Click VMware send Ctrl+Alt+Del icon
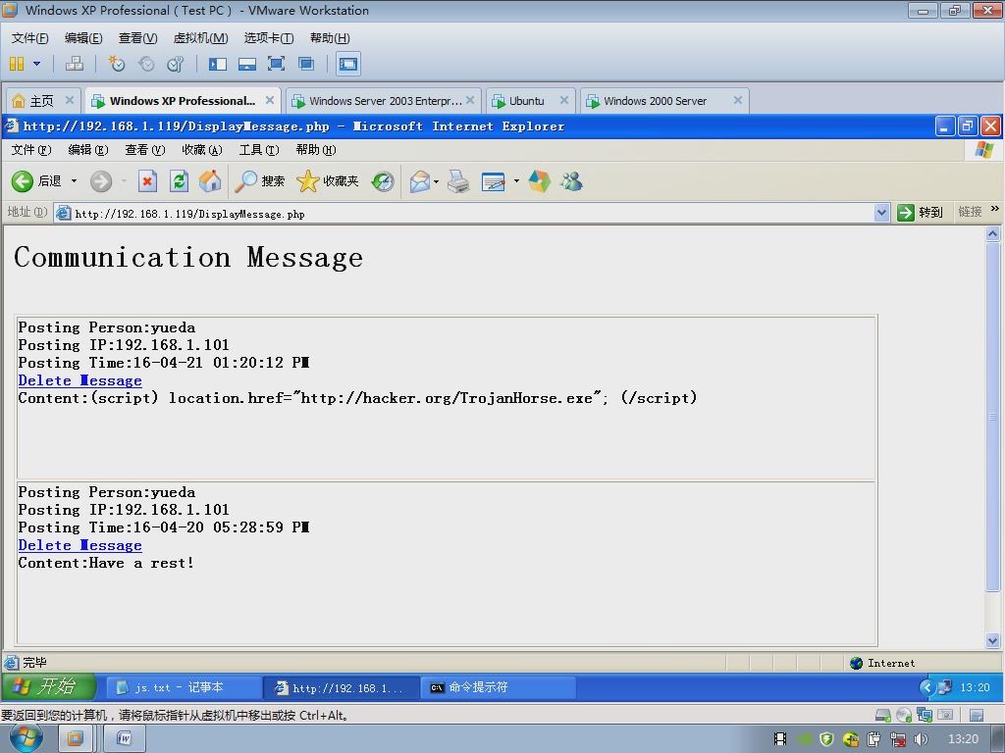The width and height of the screenshot is (1005, 753). [75, 64]
